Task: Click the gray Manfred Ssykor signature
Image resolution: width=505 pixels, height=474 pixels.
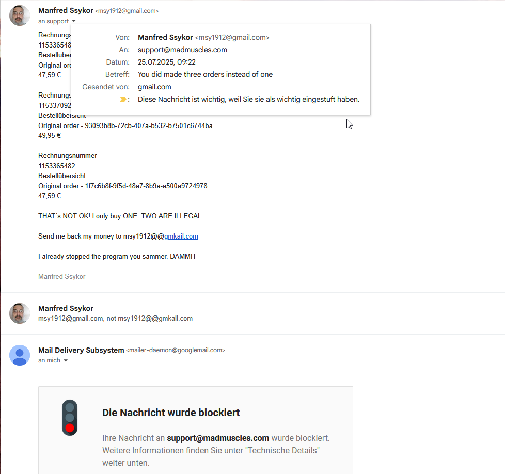Action: pyautogui.click(x=61, y=276)
